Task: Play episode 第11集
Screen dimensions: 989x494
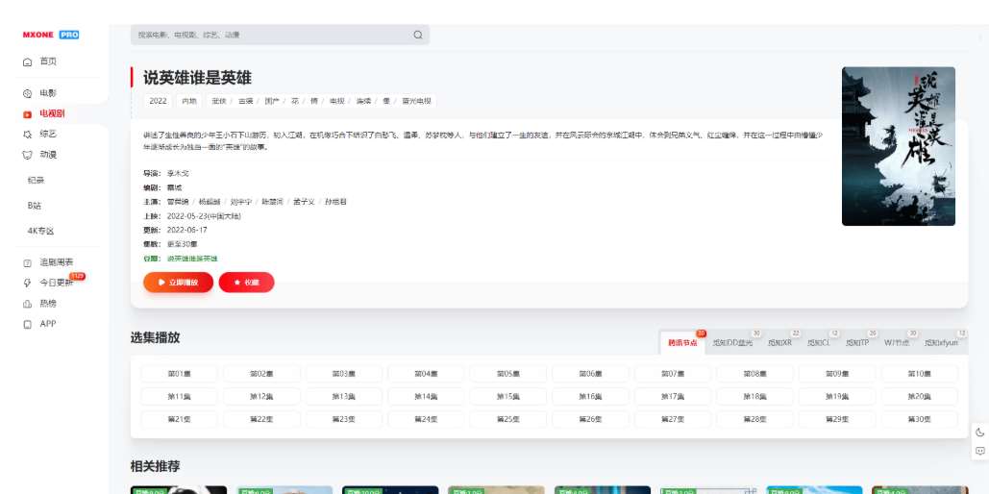Action: 179,397
